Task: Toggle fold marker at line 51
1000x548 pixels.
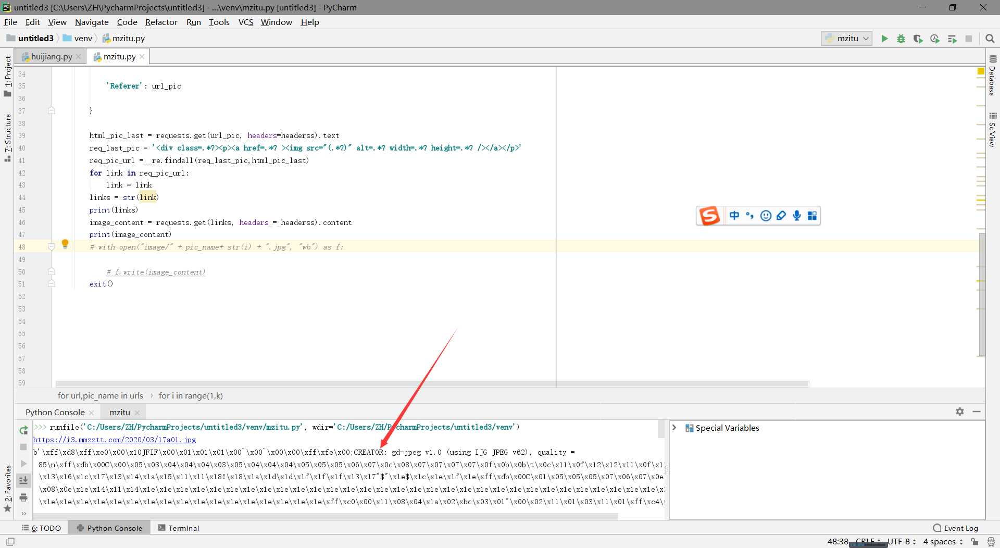Action: pyautogui.click(x=52, y=283)
